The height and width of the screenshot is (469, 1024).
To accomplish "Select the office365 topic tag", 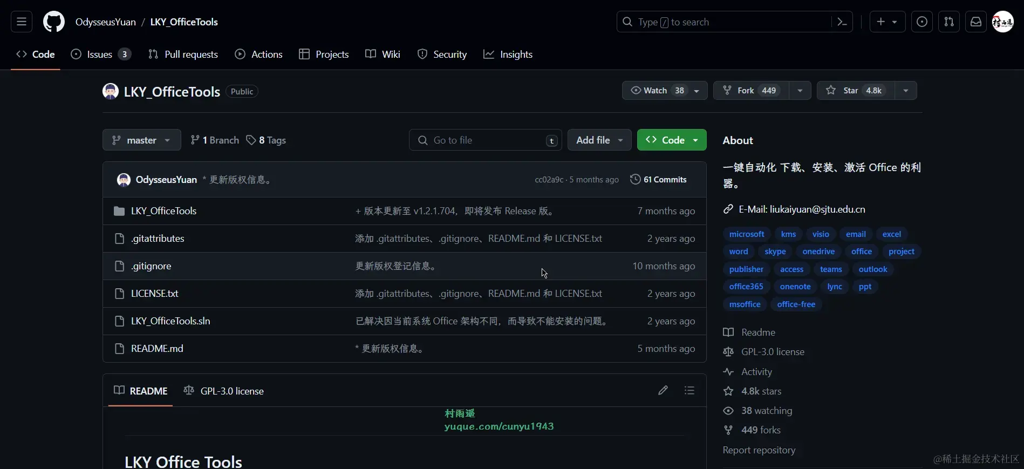I will [x=746, y=287].
